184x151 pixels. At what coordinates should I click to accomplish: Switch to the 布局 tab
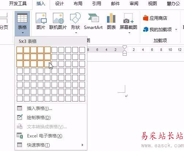click(x=78, y=4)
